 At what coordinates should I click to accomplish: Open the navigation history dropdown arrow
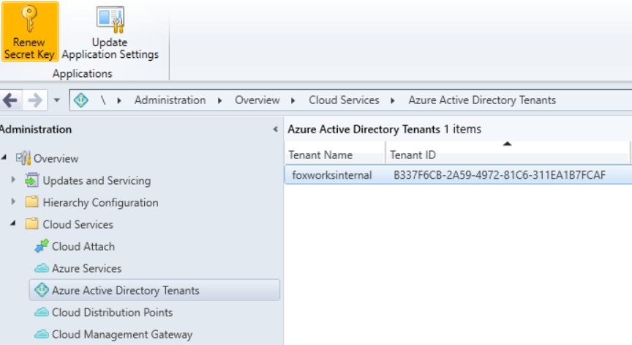click(x=57, y=100)
